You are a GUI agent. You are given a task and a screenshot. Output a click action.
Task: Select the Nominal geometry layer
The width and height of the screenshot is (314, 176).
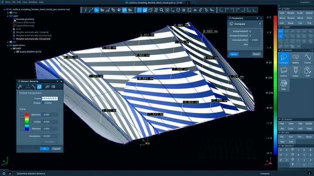click(x=25, y=19)
